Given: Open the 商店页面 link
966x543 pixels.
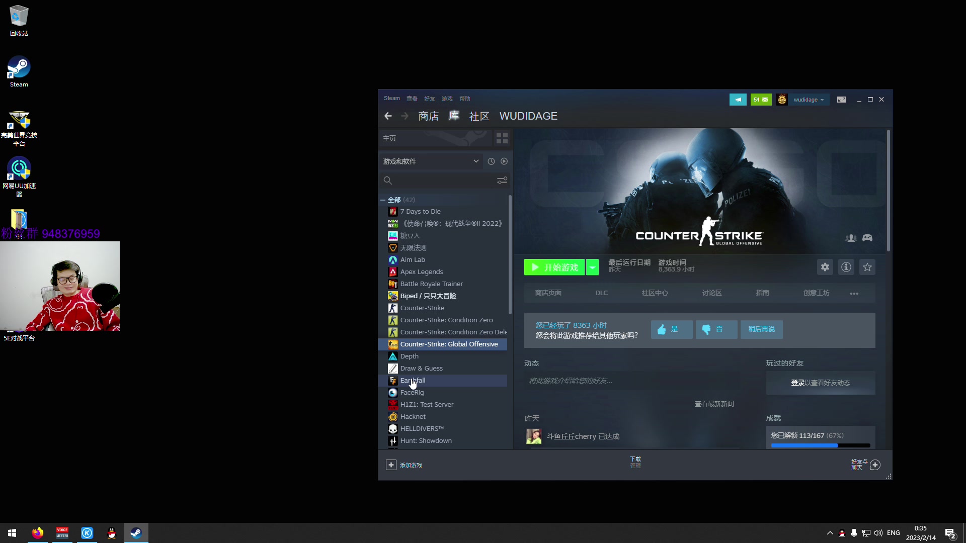Looking at the screenshot, I should pyautogui.click(x=548, y=293).
